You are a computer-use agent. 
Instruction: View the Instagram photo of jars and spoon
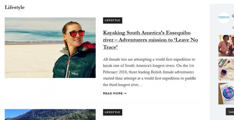click(x=226, y=70)
